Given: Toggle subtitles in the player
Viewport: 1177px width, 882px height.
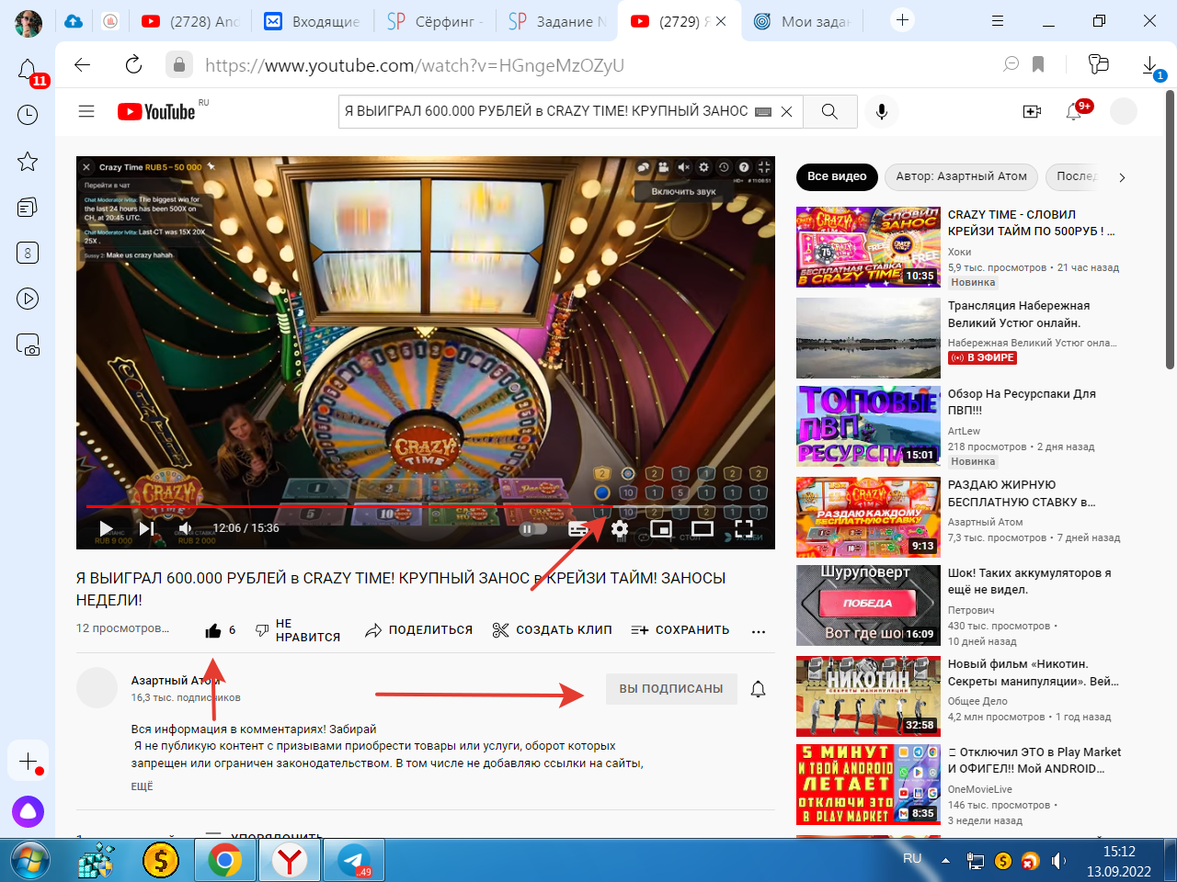Looking at the screenshot, I should [x=578, y=528].
